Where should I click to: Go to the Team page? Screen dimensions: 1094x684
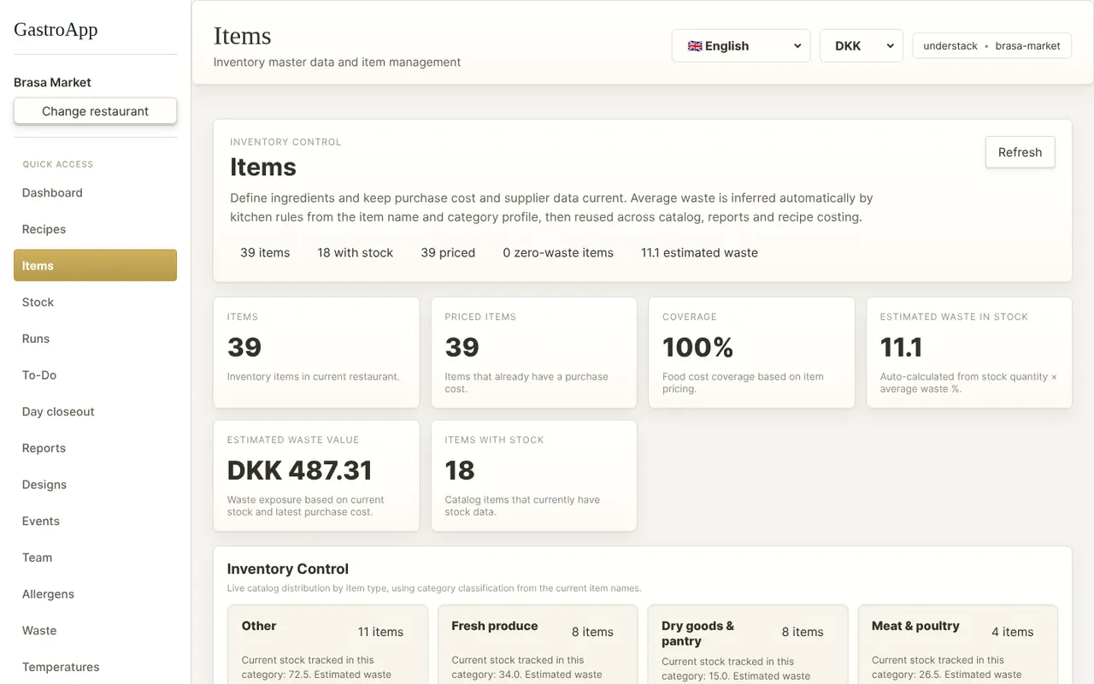[95, 557]
